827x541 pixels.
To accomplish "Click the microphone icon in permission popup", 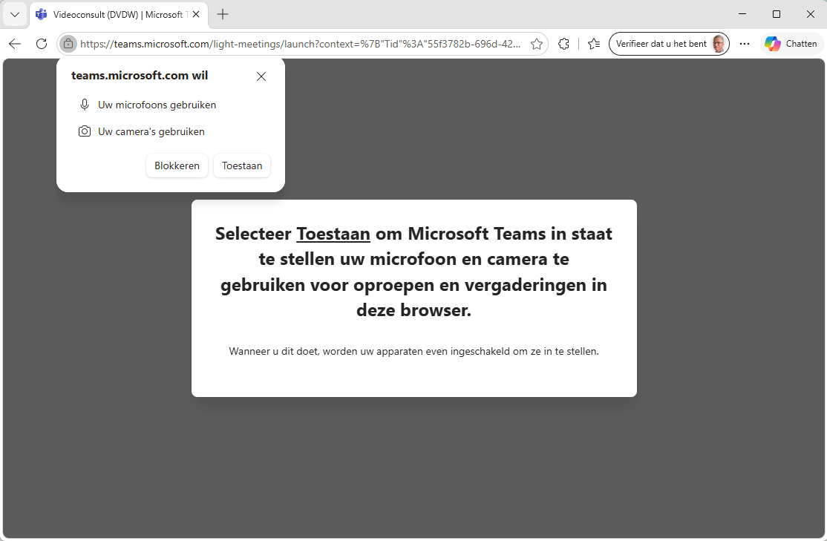I will click(85, 105).
